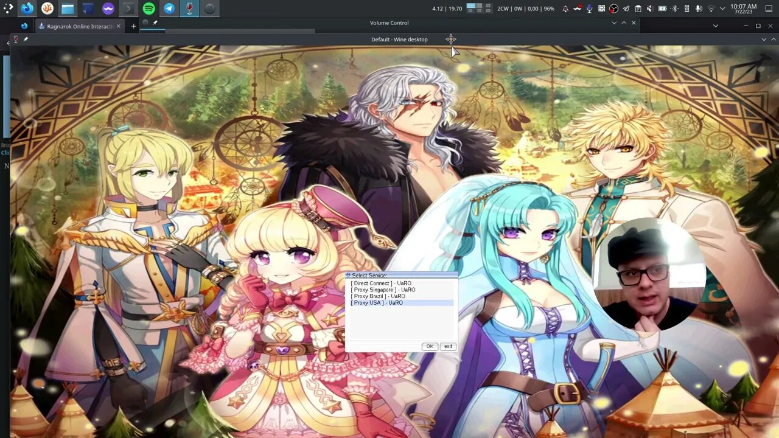Open the dark blue app next to file manager
This screenshot has height=438, width=779.
coord(88,9)
